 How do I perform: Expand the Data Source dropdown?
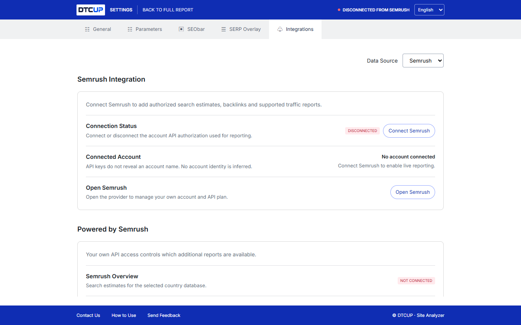(423, 61)
